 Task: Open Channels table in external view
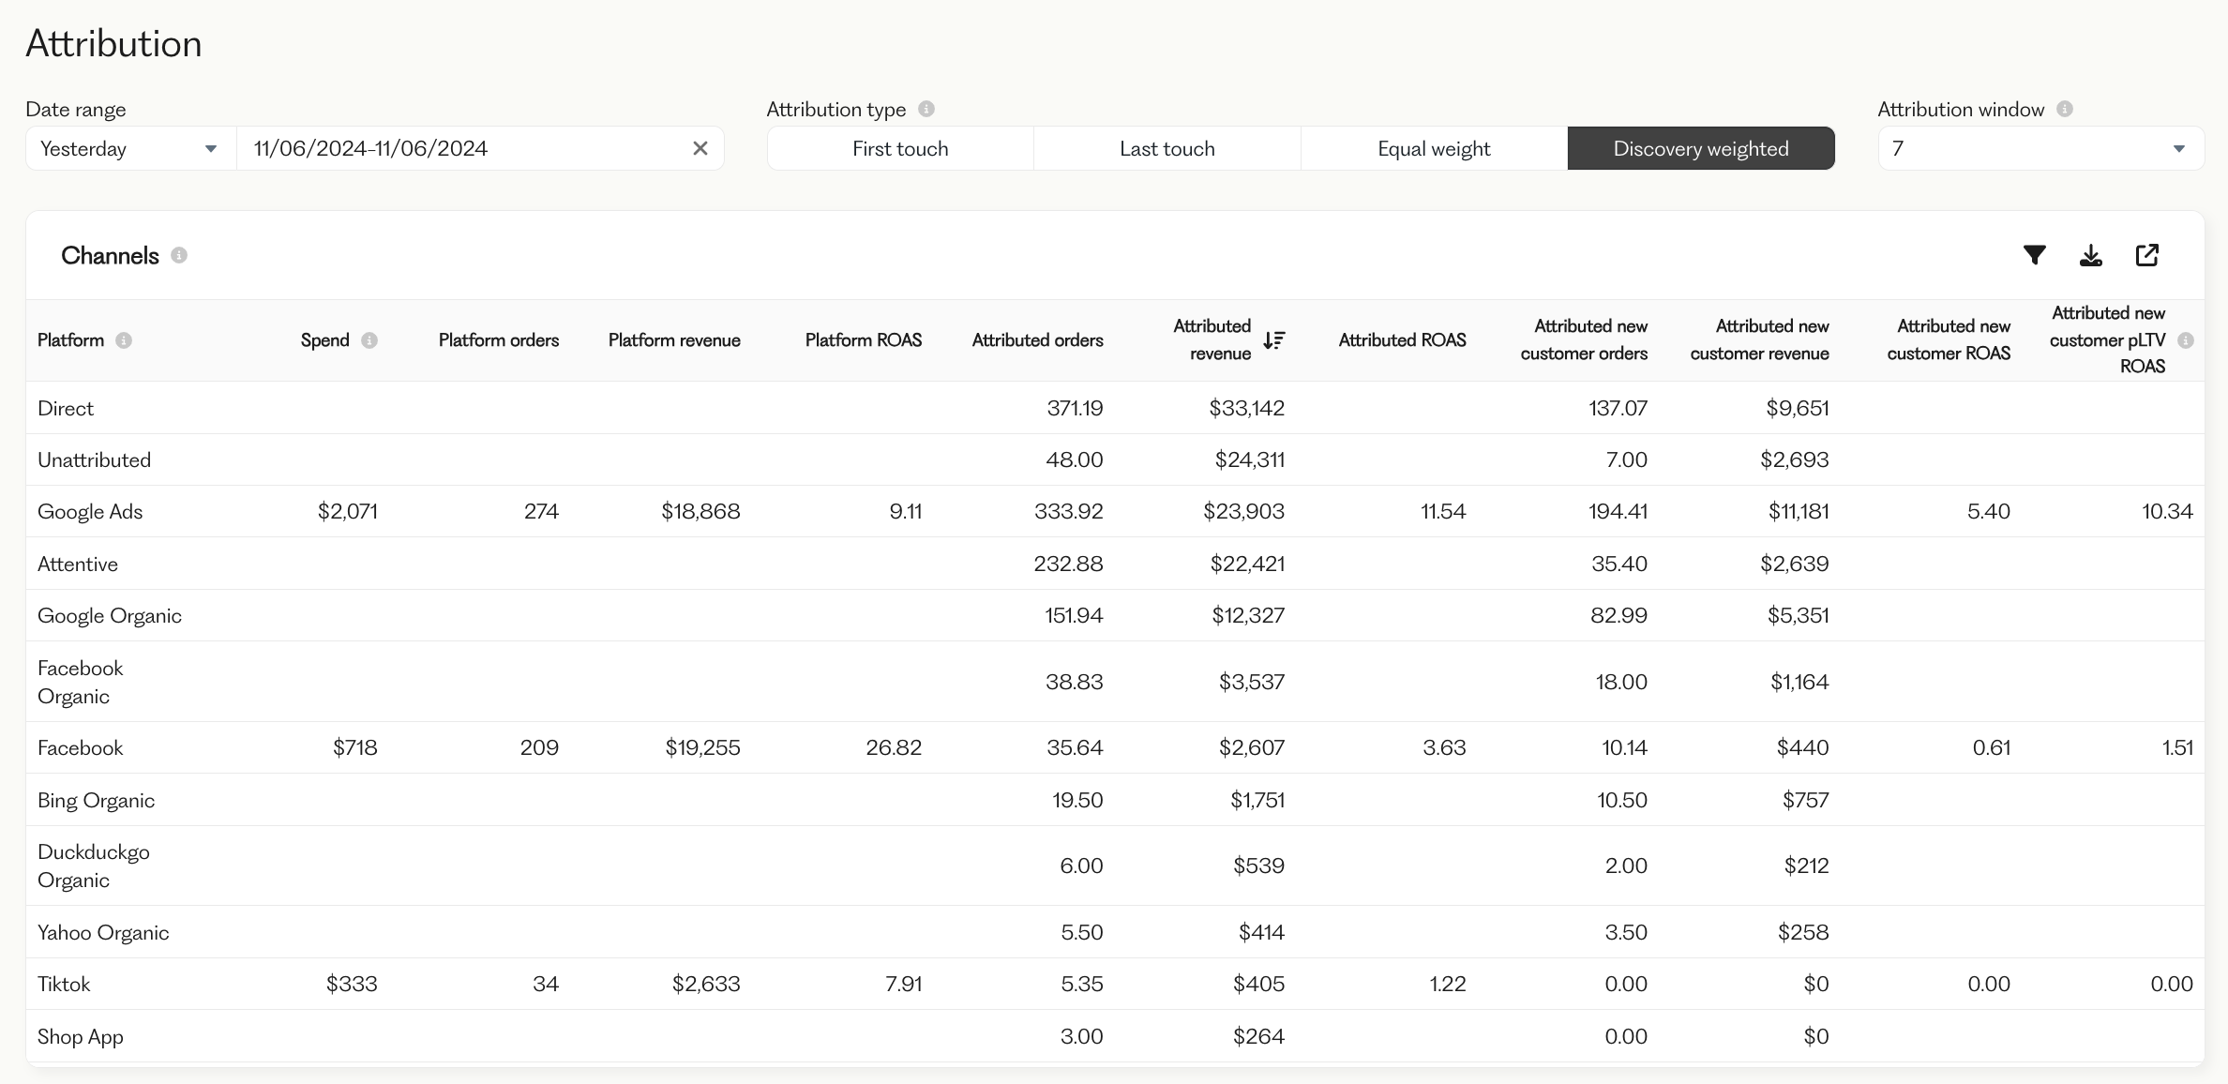(2146, 255)
